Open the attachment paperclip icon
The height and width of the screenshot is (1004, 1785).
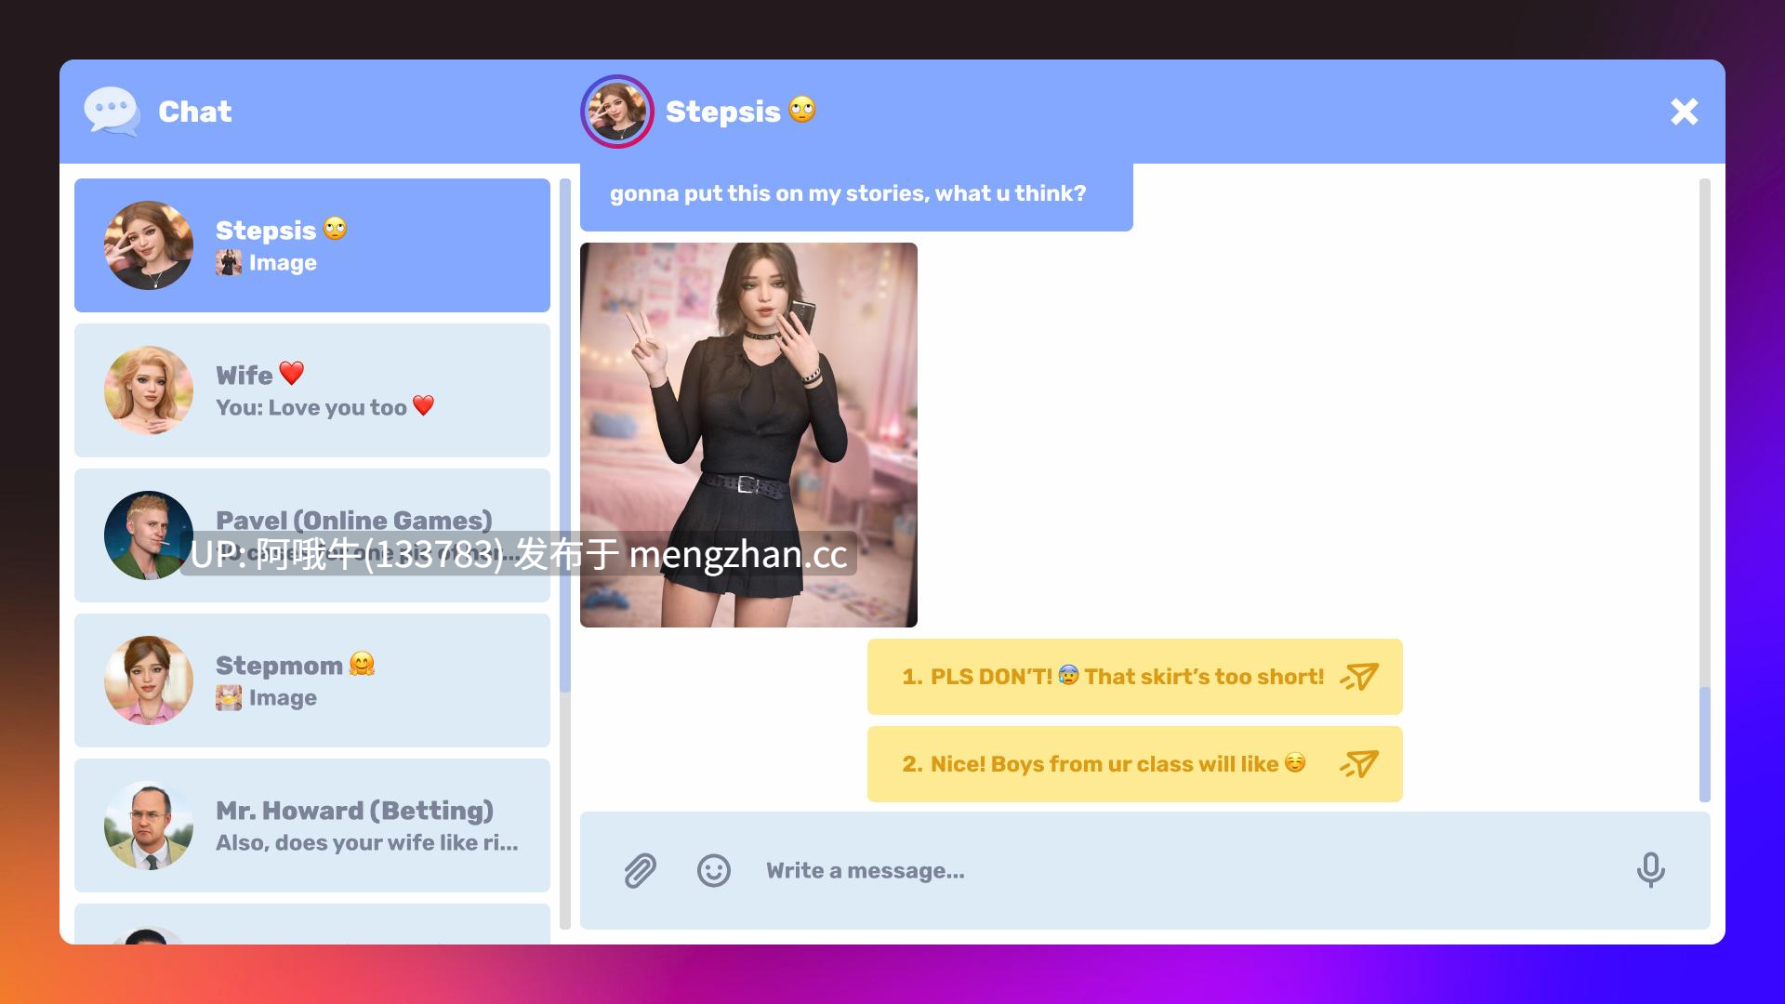click(640, 871)
